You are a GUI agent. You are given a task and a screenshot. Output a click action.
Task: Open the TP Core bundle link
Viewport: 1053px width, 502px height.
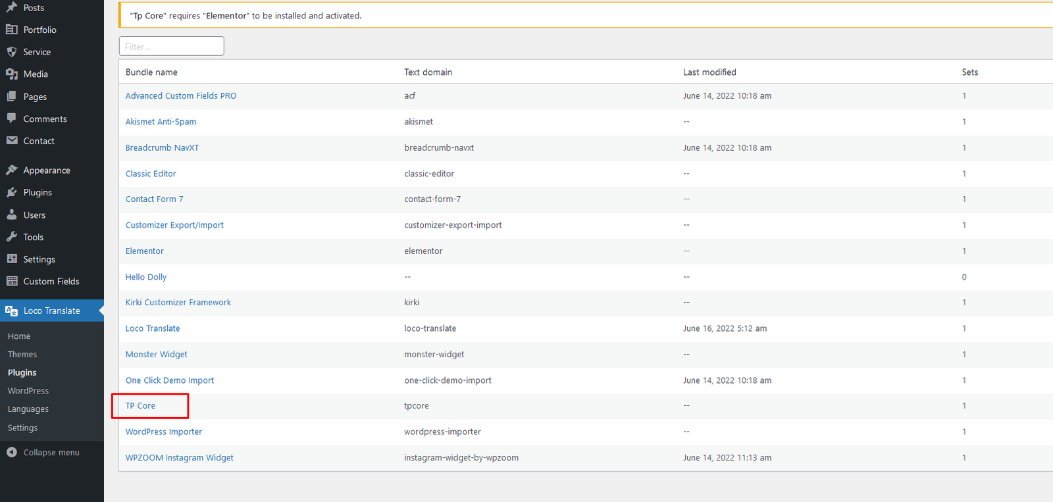coord(140,406)
